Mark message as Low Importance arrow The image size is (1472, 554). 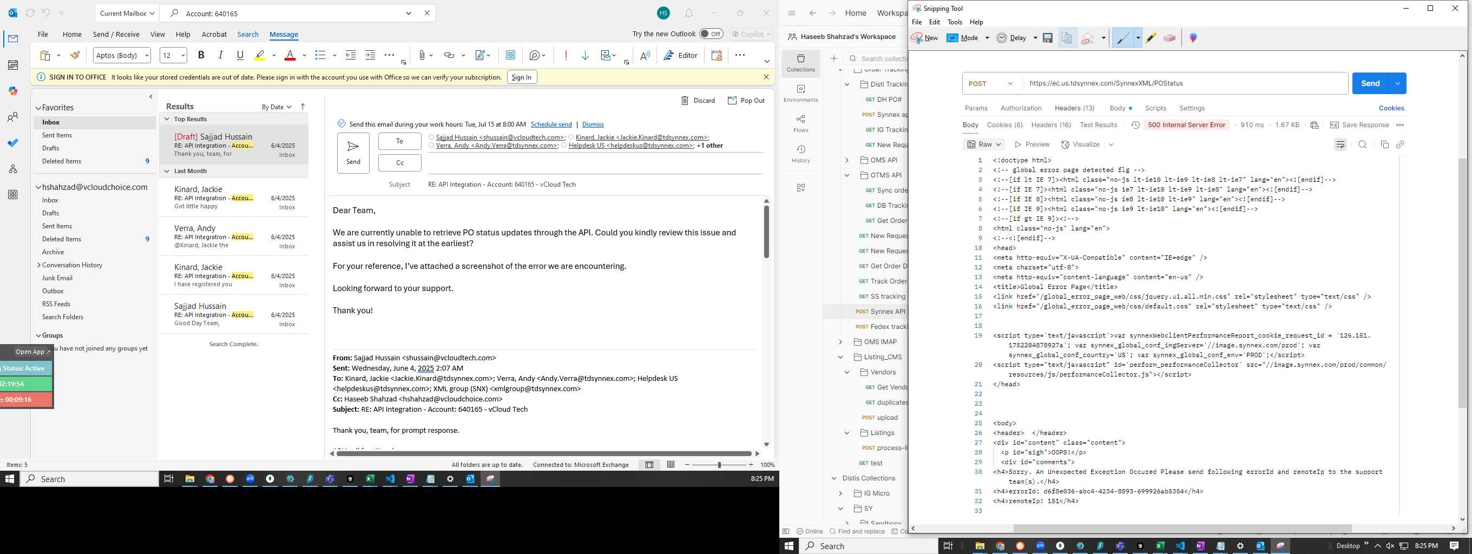(x=585, y=55)
